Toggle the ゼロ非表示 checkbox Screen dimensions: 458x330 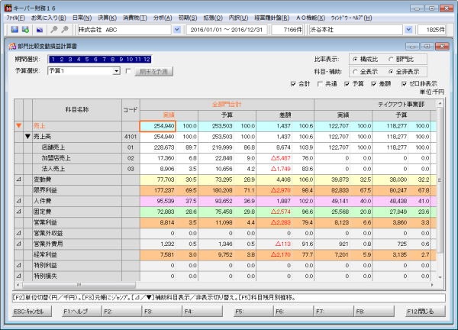tap(404, 84)
